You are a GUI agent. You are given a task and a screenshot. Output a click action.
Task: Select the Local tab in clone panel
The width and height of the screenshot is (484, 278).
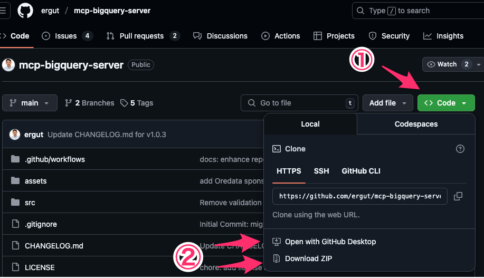(310, 124)
